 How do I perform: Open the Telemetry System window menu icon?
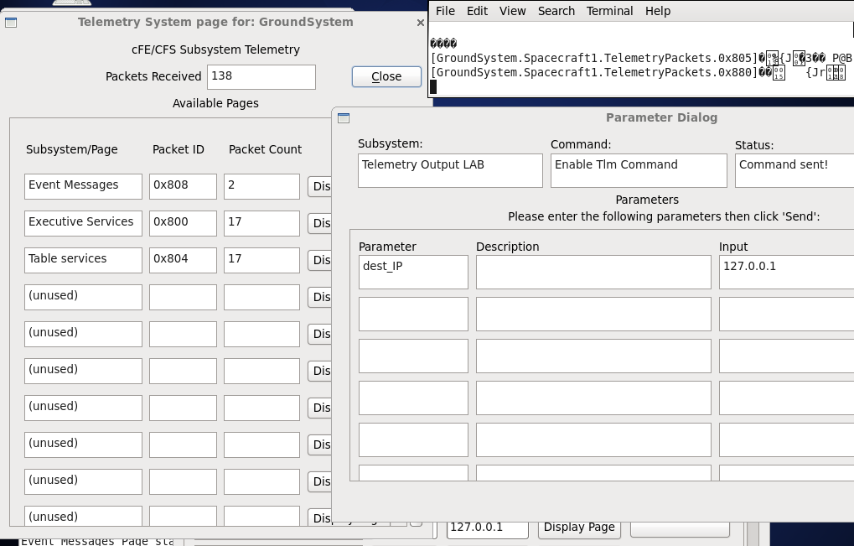(x=11, y=22)
